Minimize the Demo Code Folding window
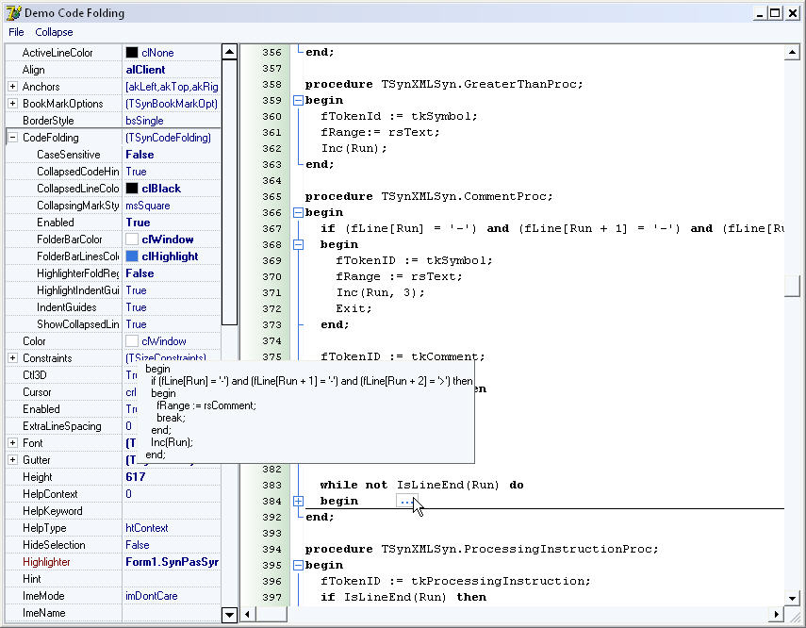 click(x=760, y=13)
